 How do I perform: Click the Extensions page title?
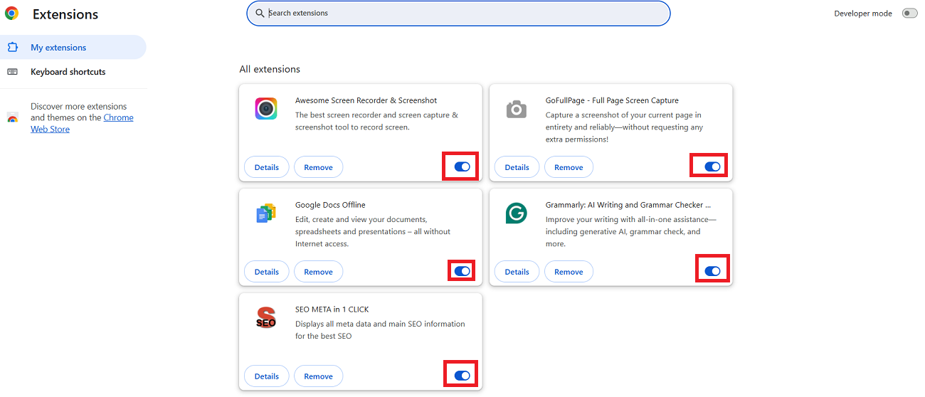point(65,14)
